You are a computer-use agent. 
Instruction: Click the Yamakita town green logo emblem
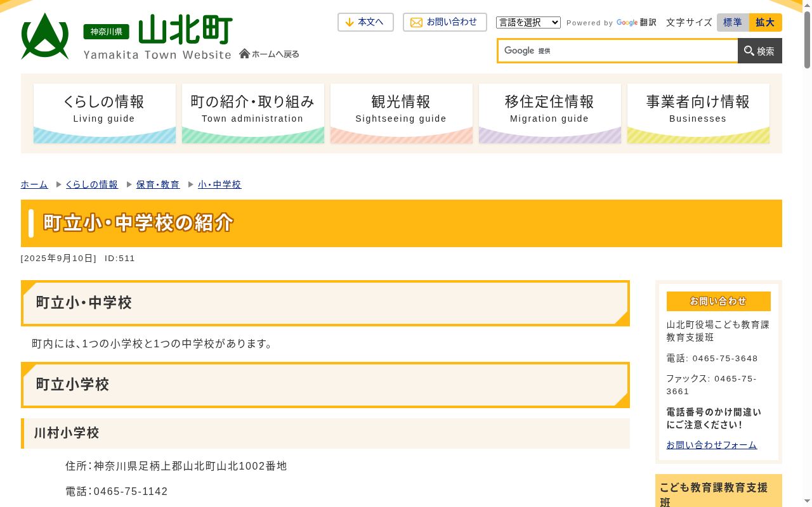point(45,36)
